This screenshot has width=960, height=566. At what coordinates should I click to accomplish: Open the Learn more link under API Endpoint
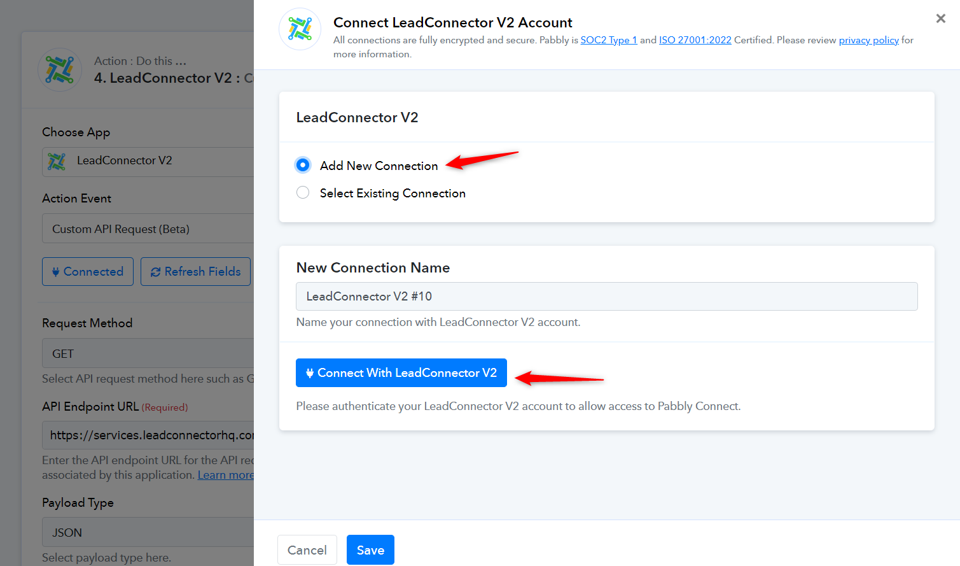coord(226,475)
